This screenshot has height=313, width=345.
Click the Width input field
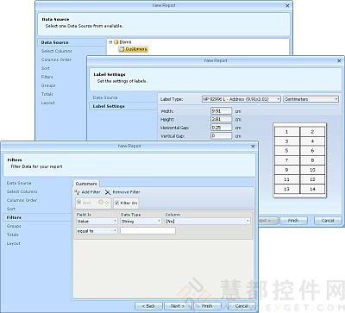221,111
